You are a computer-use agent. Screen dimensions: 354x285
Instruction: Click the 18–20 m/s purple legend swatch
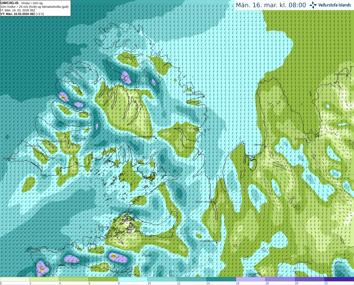pos(280,279)
